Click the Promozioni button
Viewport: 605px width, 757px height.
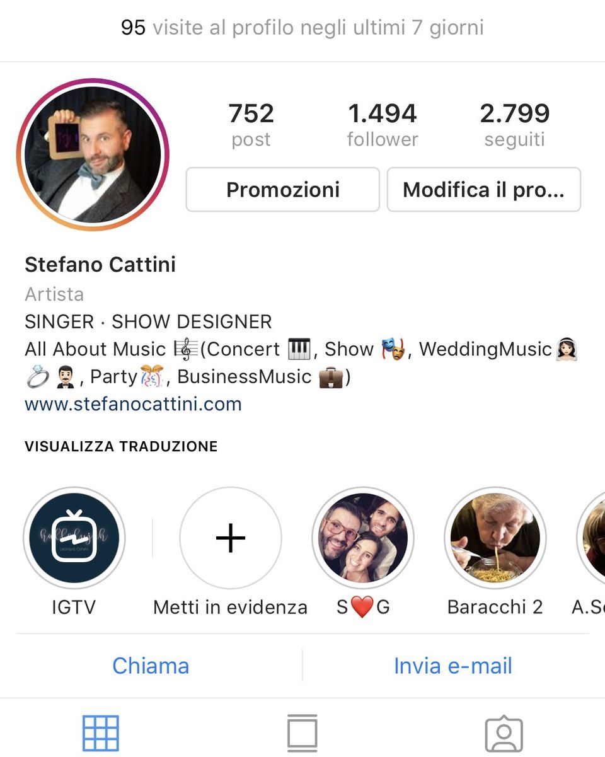283,189
